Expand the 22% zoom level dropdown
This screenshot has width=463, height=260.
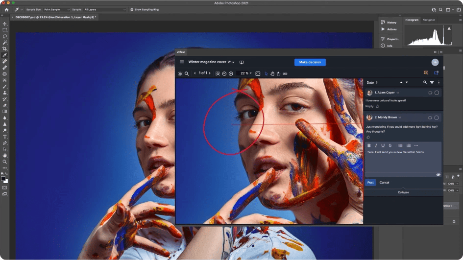pos(244,73)
